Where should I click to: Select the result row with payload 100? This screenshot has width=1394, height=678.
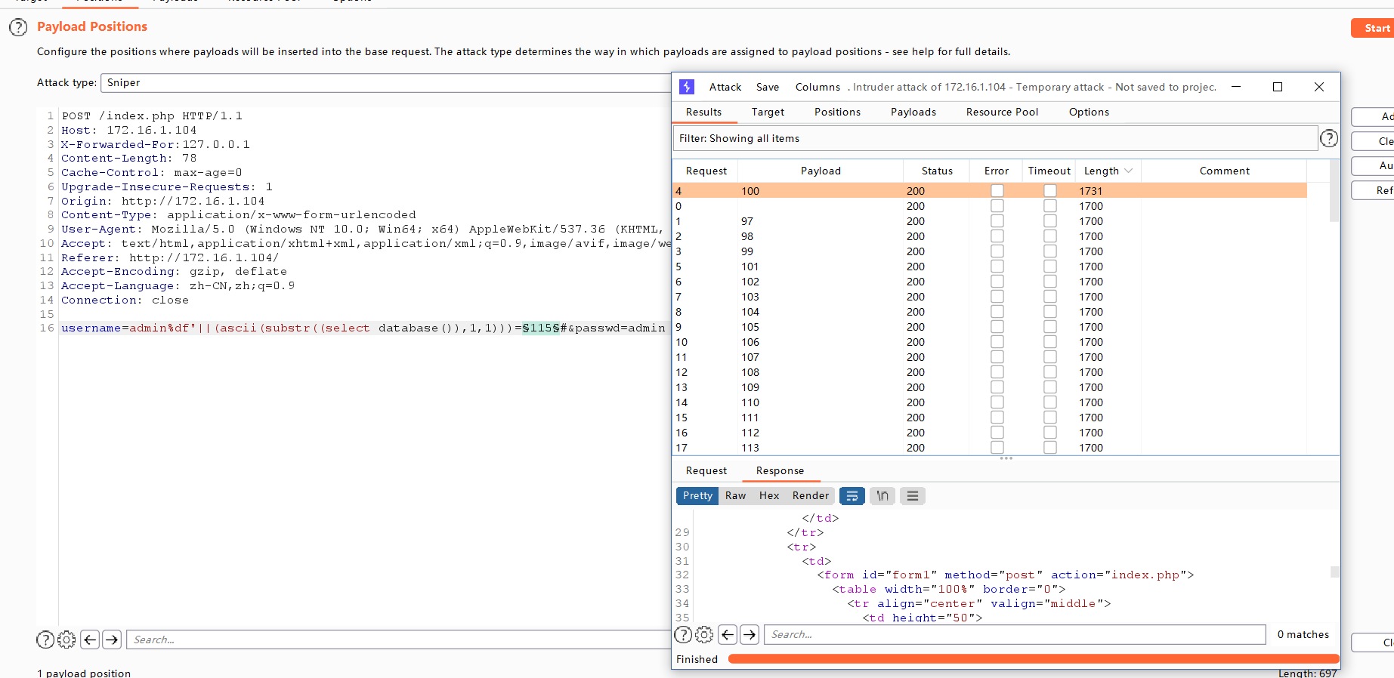pos(990,191)
